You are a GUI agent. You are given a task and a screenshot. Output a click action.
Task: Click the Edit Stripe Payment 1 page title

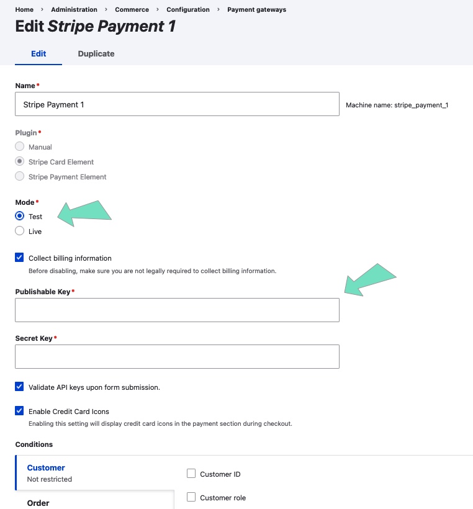click(x=96, y=26)
